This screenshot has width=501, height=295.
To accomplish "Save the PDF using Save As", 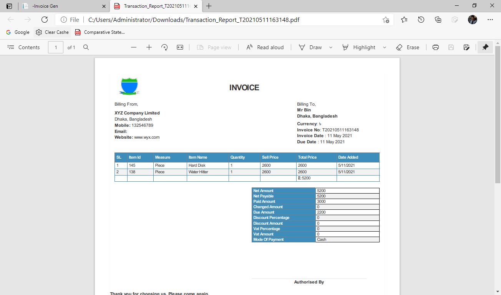I will pos(466,47).
